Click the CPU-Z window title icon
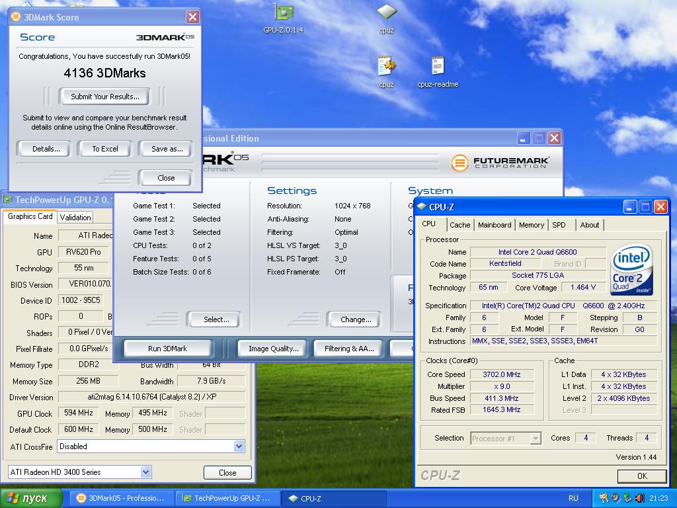 [422, 207]
